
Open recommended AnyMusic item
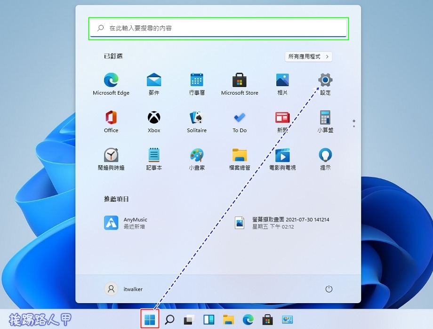pyautogui.click(x=126, y=223)
